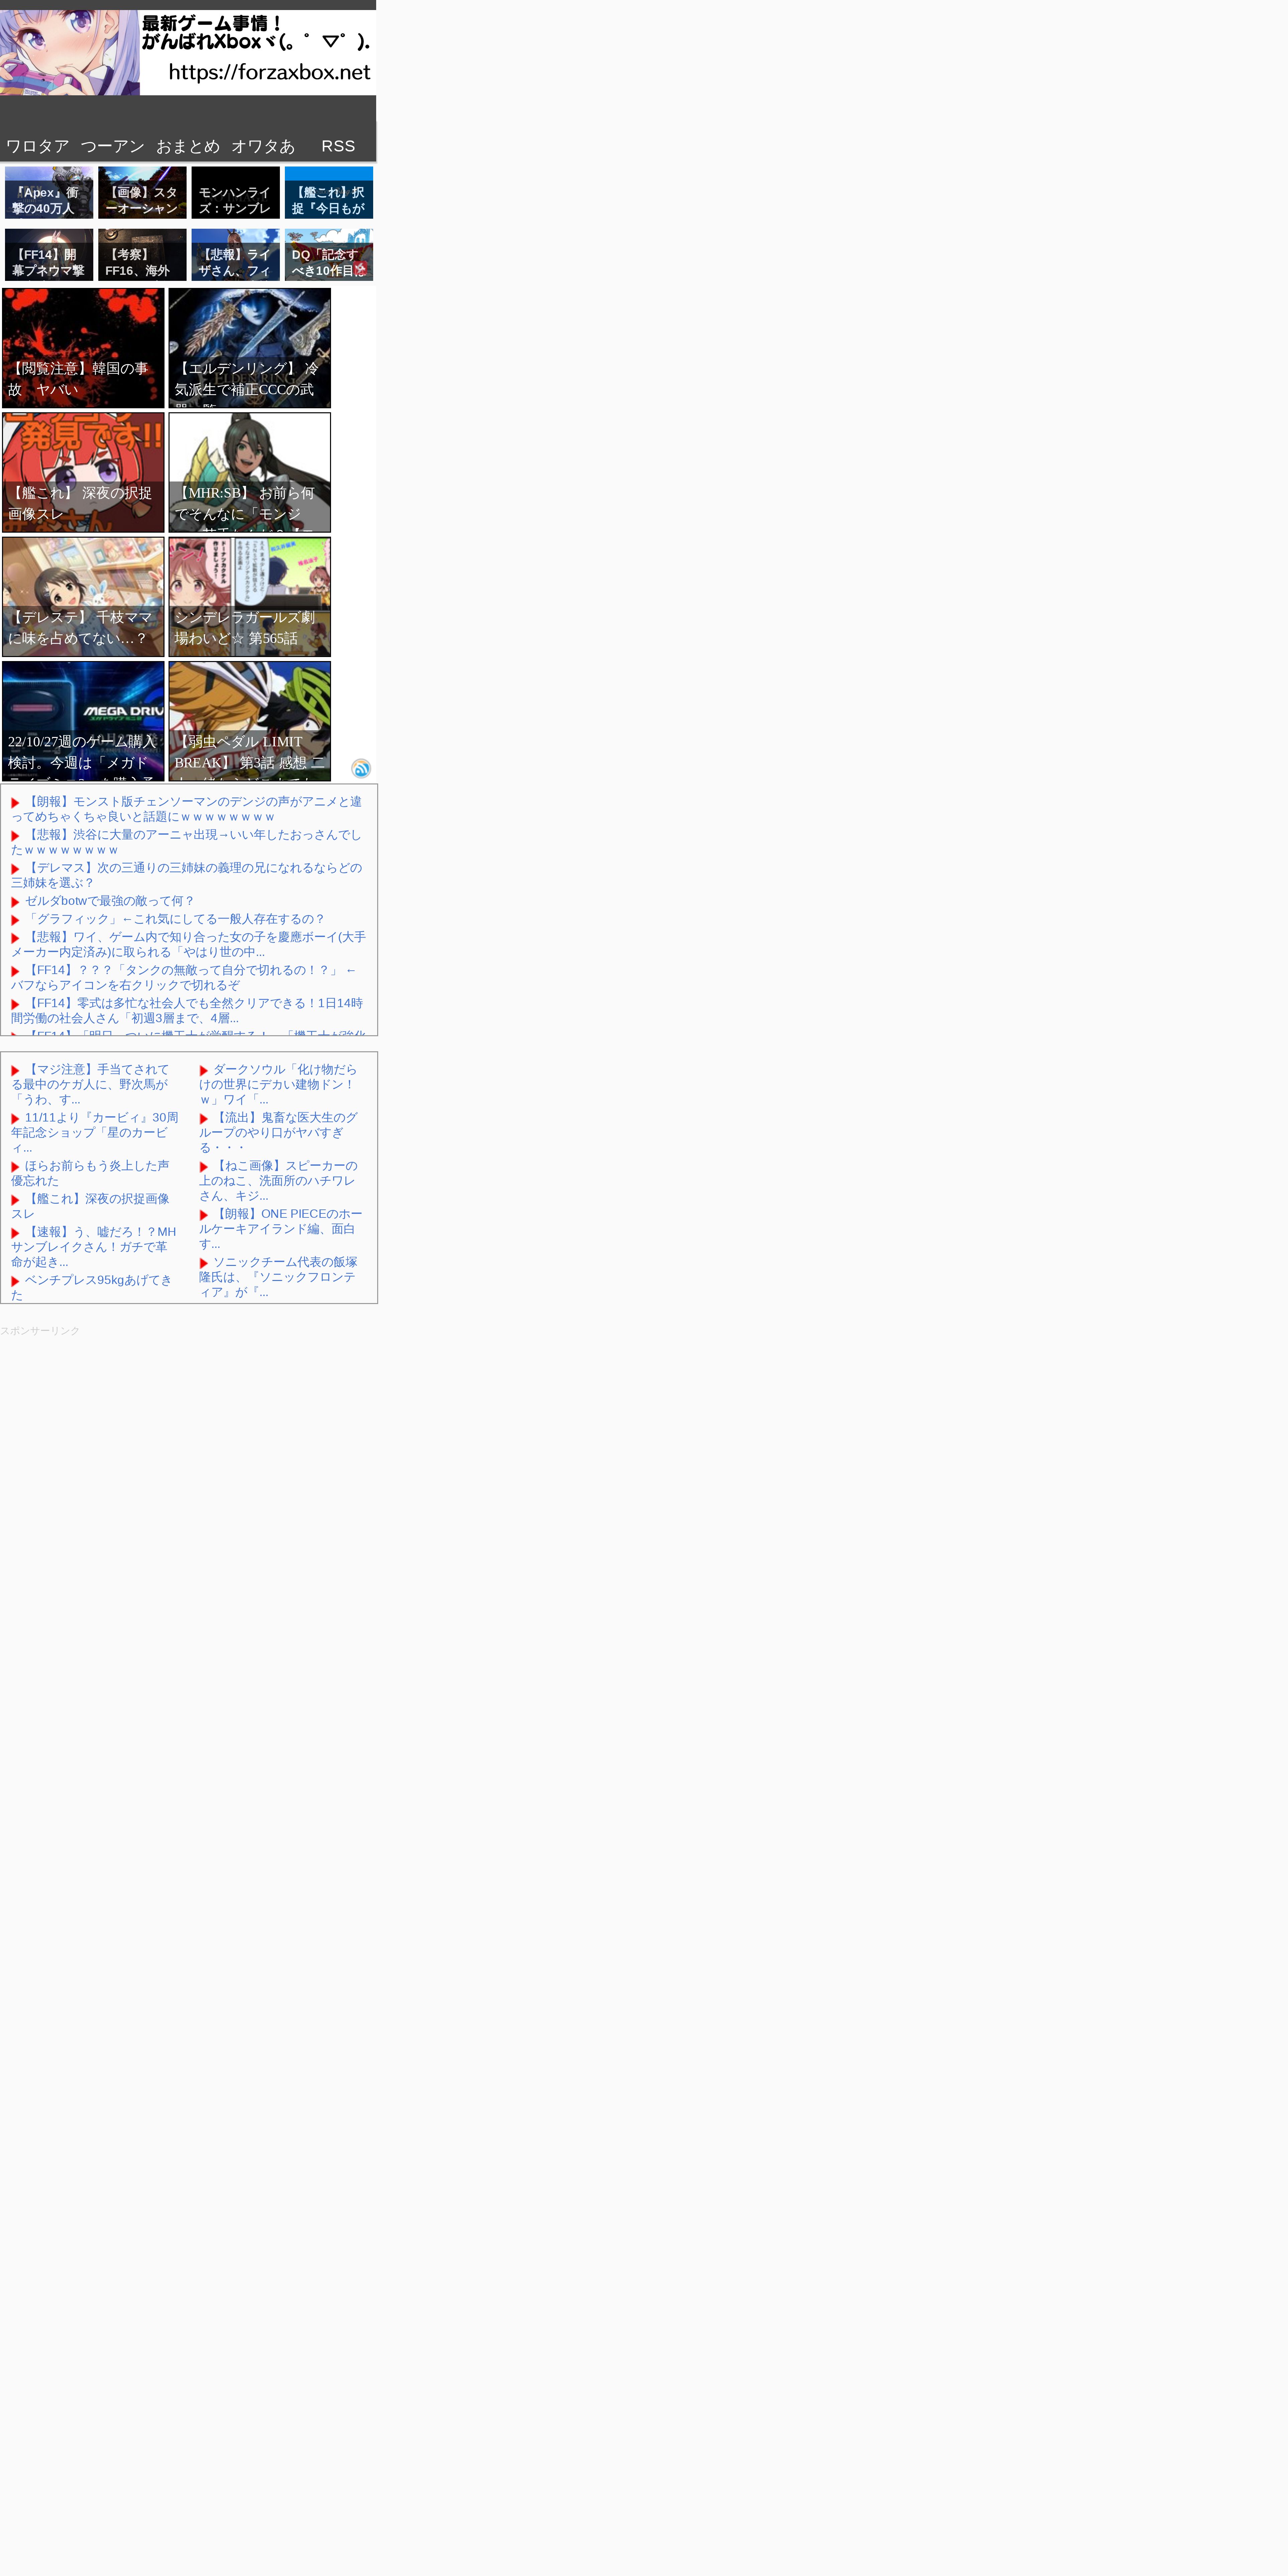Open link about モンスト版チェンソーマンのデンジの声

point(187,809)
